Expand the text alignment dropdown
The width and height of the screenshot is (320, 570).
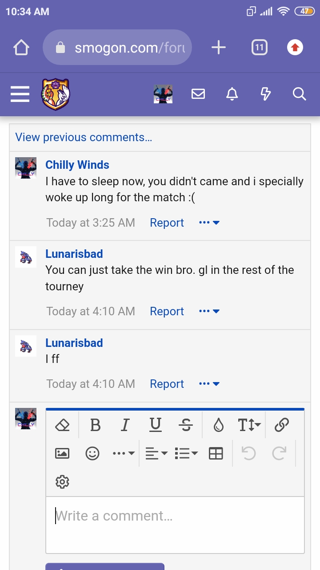pyautogui.click(x=156, y=453)
